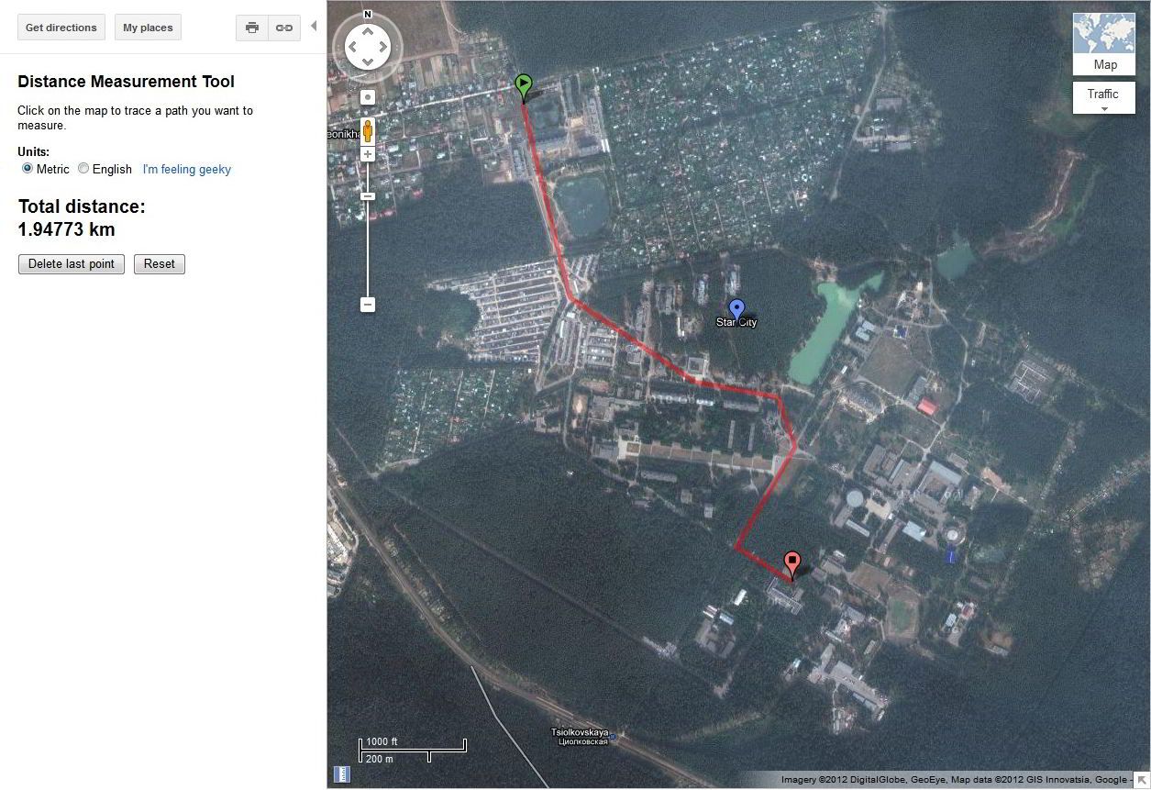Image resolution: width=1151 pixels, height=790 pixels.
Task: Open Get directions
Action: pos(61,28)
